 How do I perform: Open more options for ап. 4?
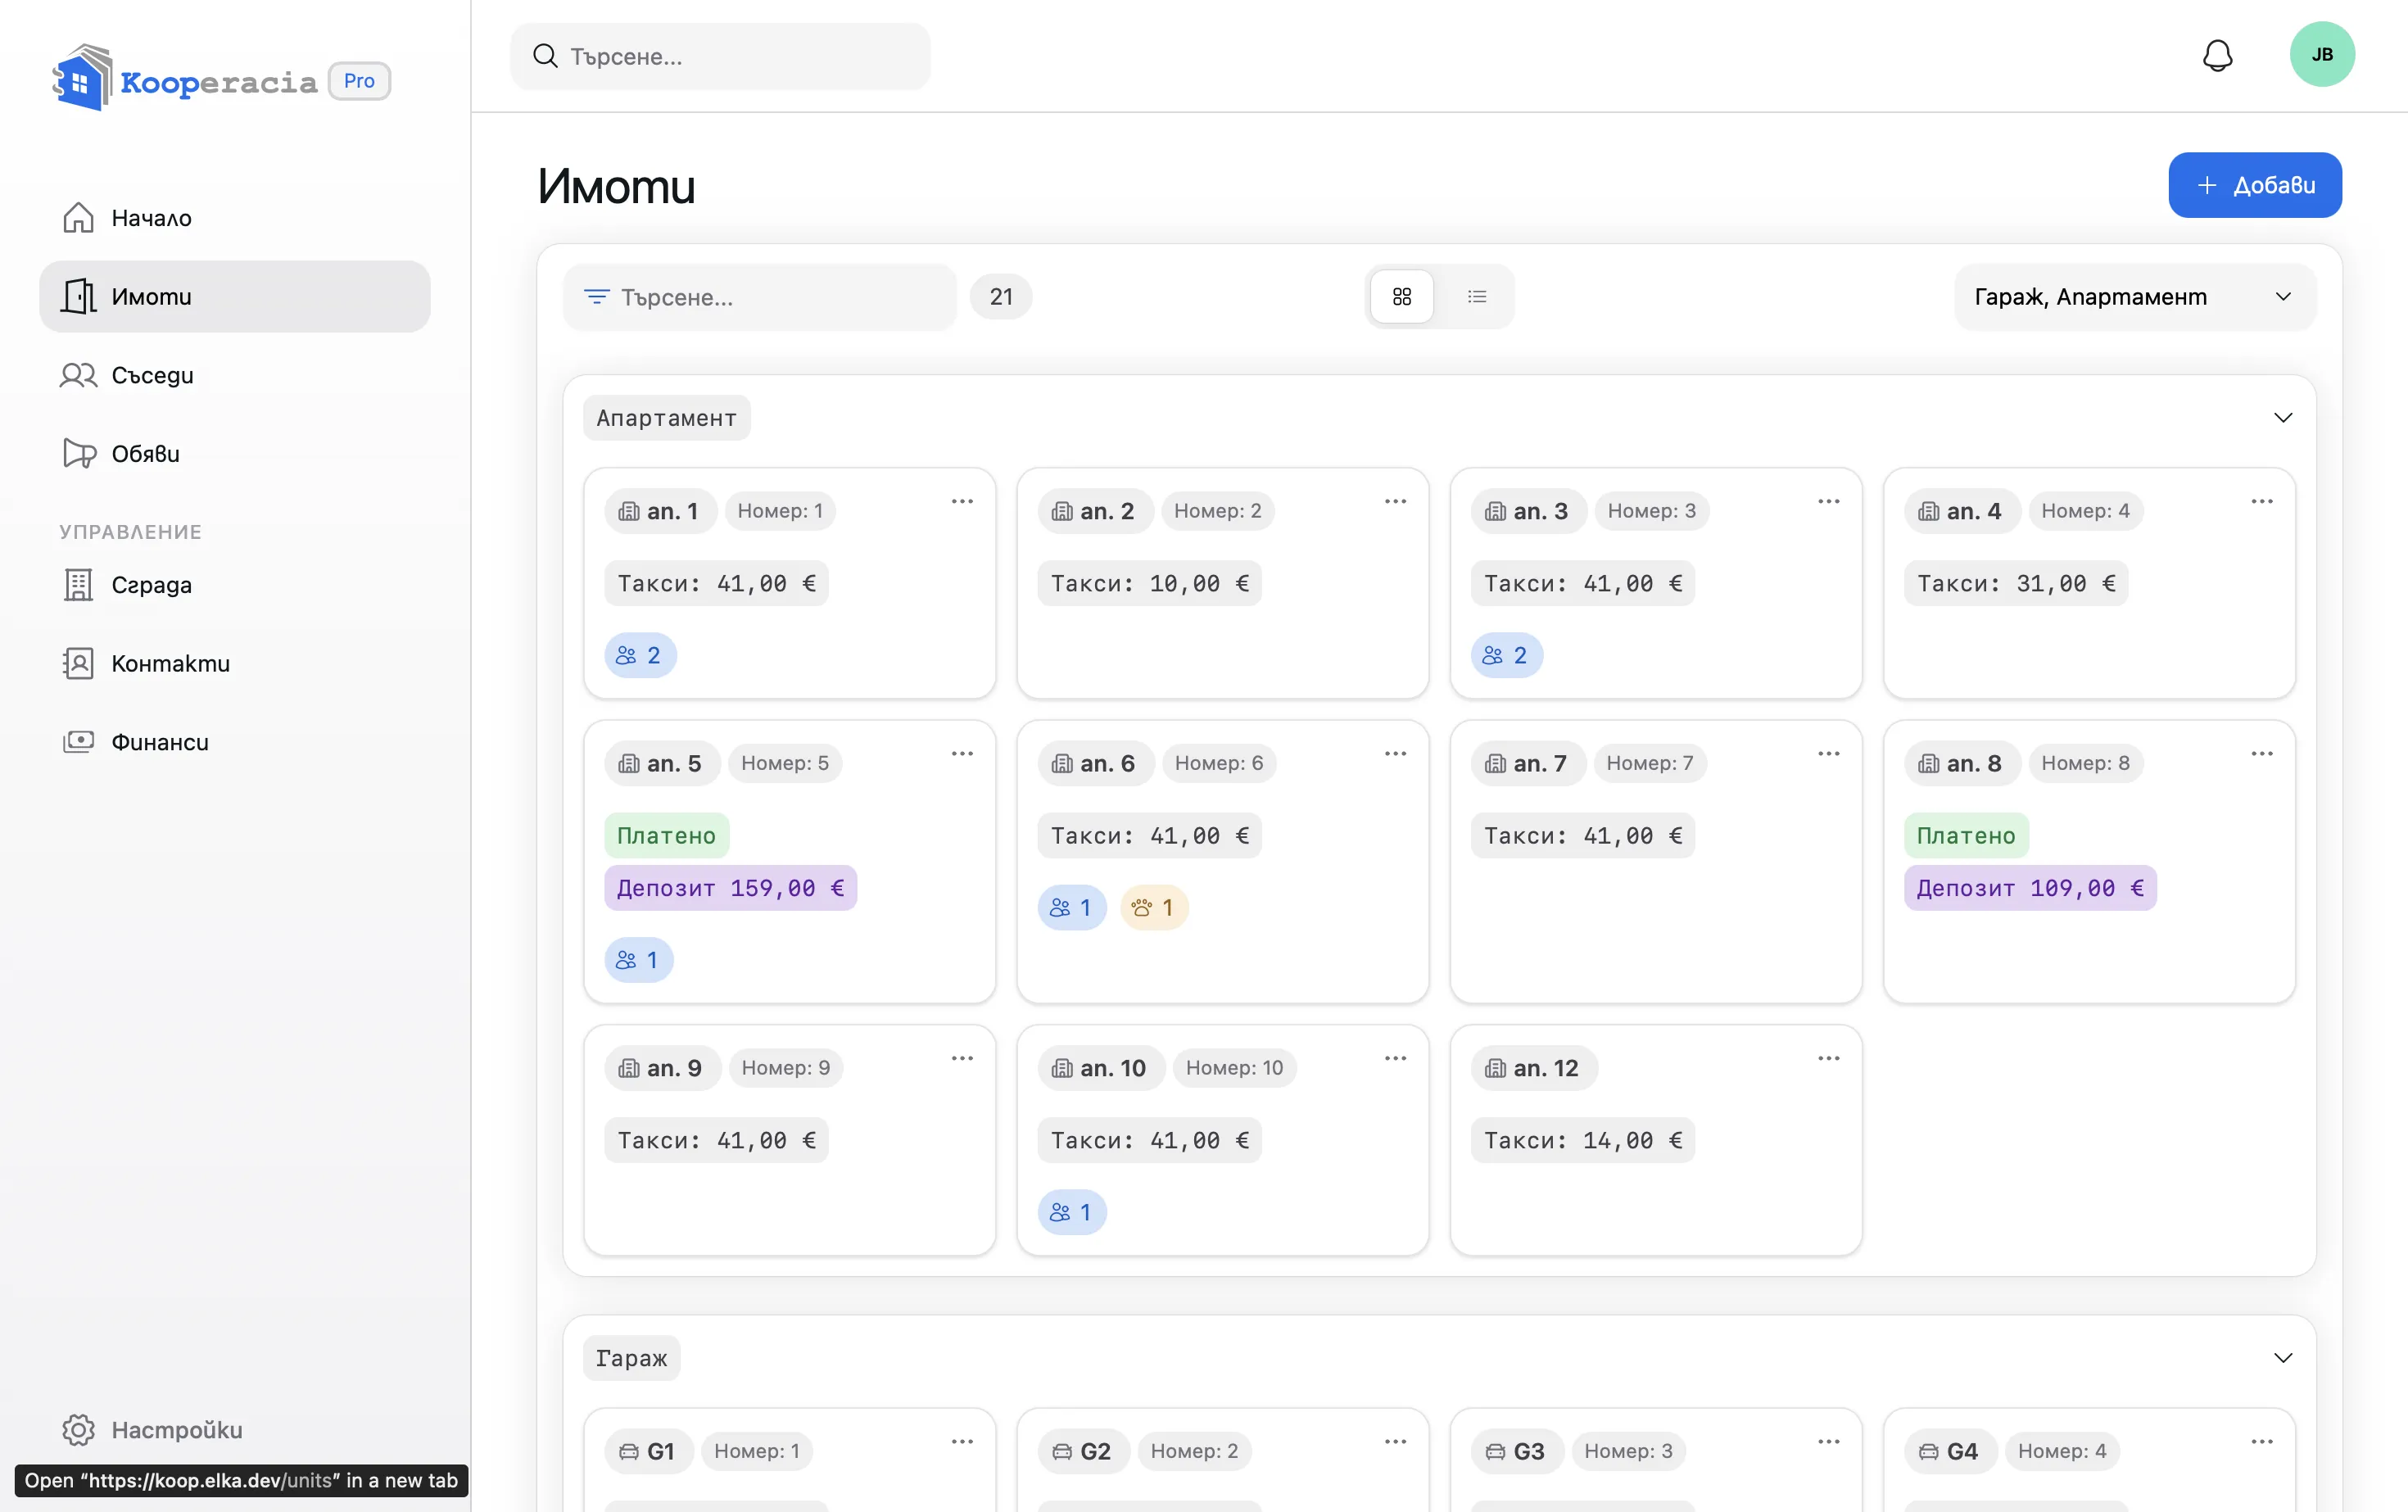coord(2261,502)
